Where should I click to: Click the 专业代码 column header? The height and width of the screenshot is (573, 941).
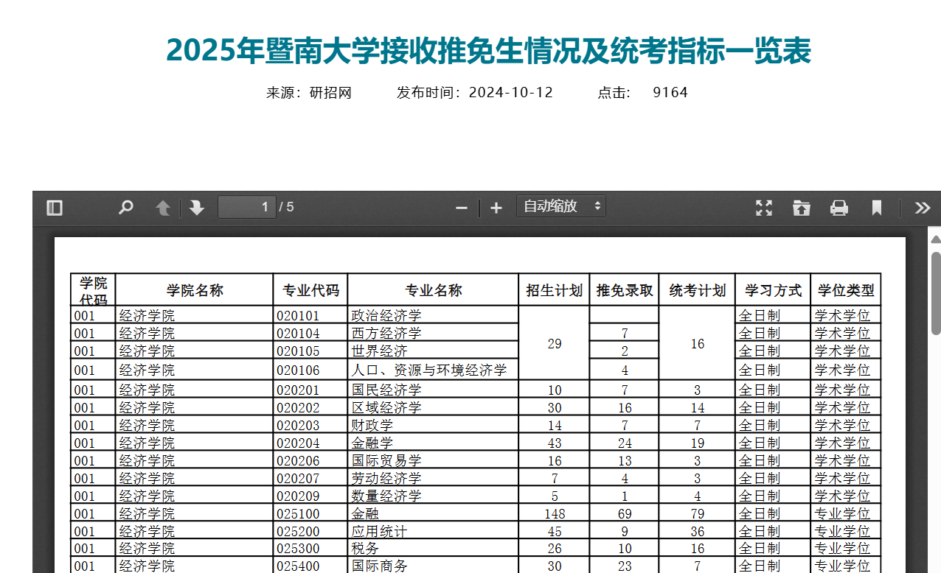point(310,290)
